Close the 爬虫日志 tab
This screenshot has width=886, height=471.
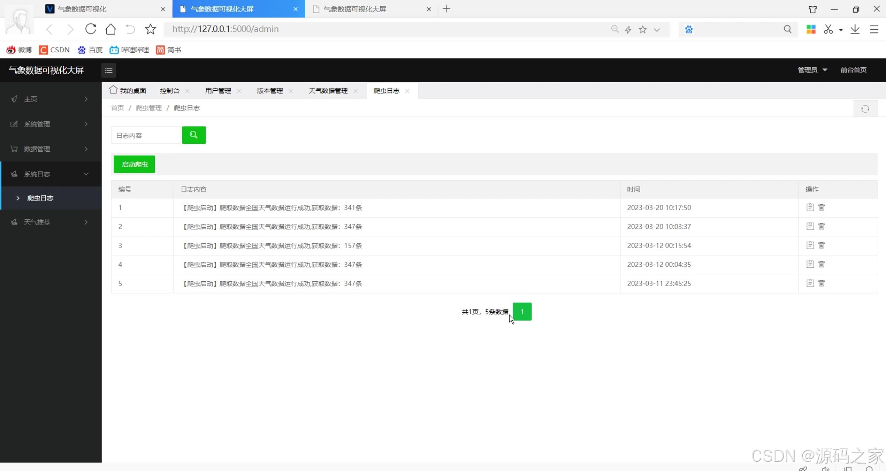click(407, 91)
